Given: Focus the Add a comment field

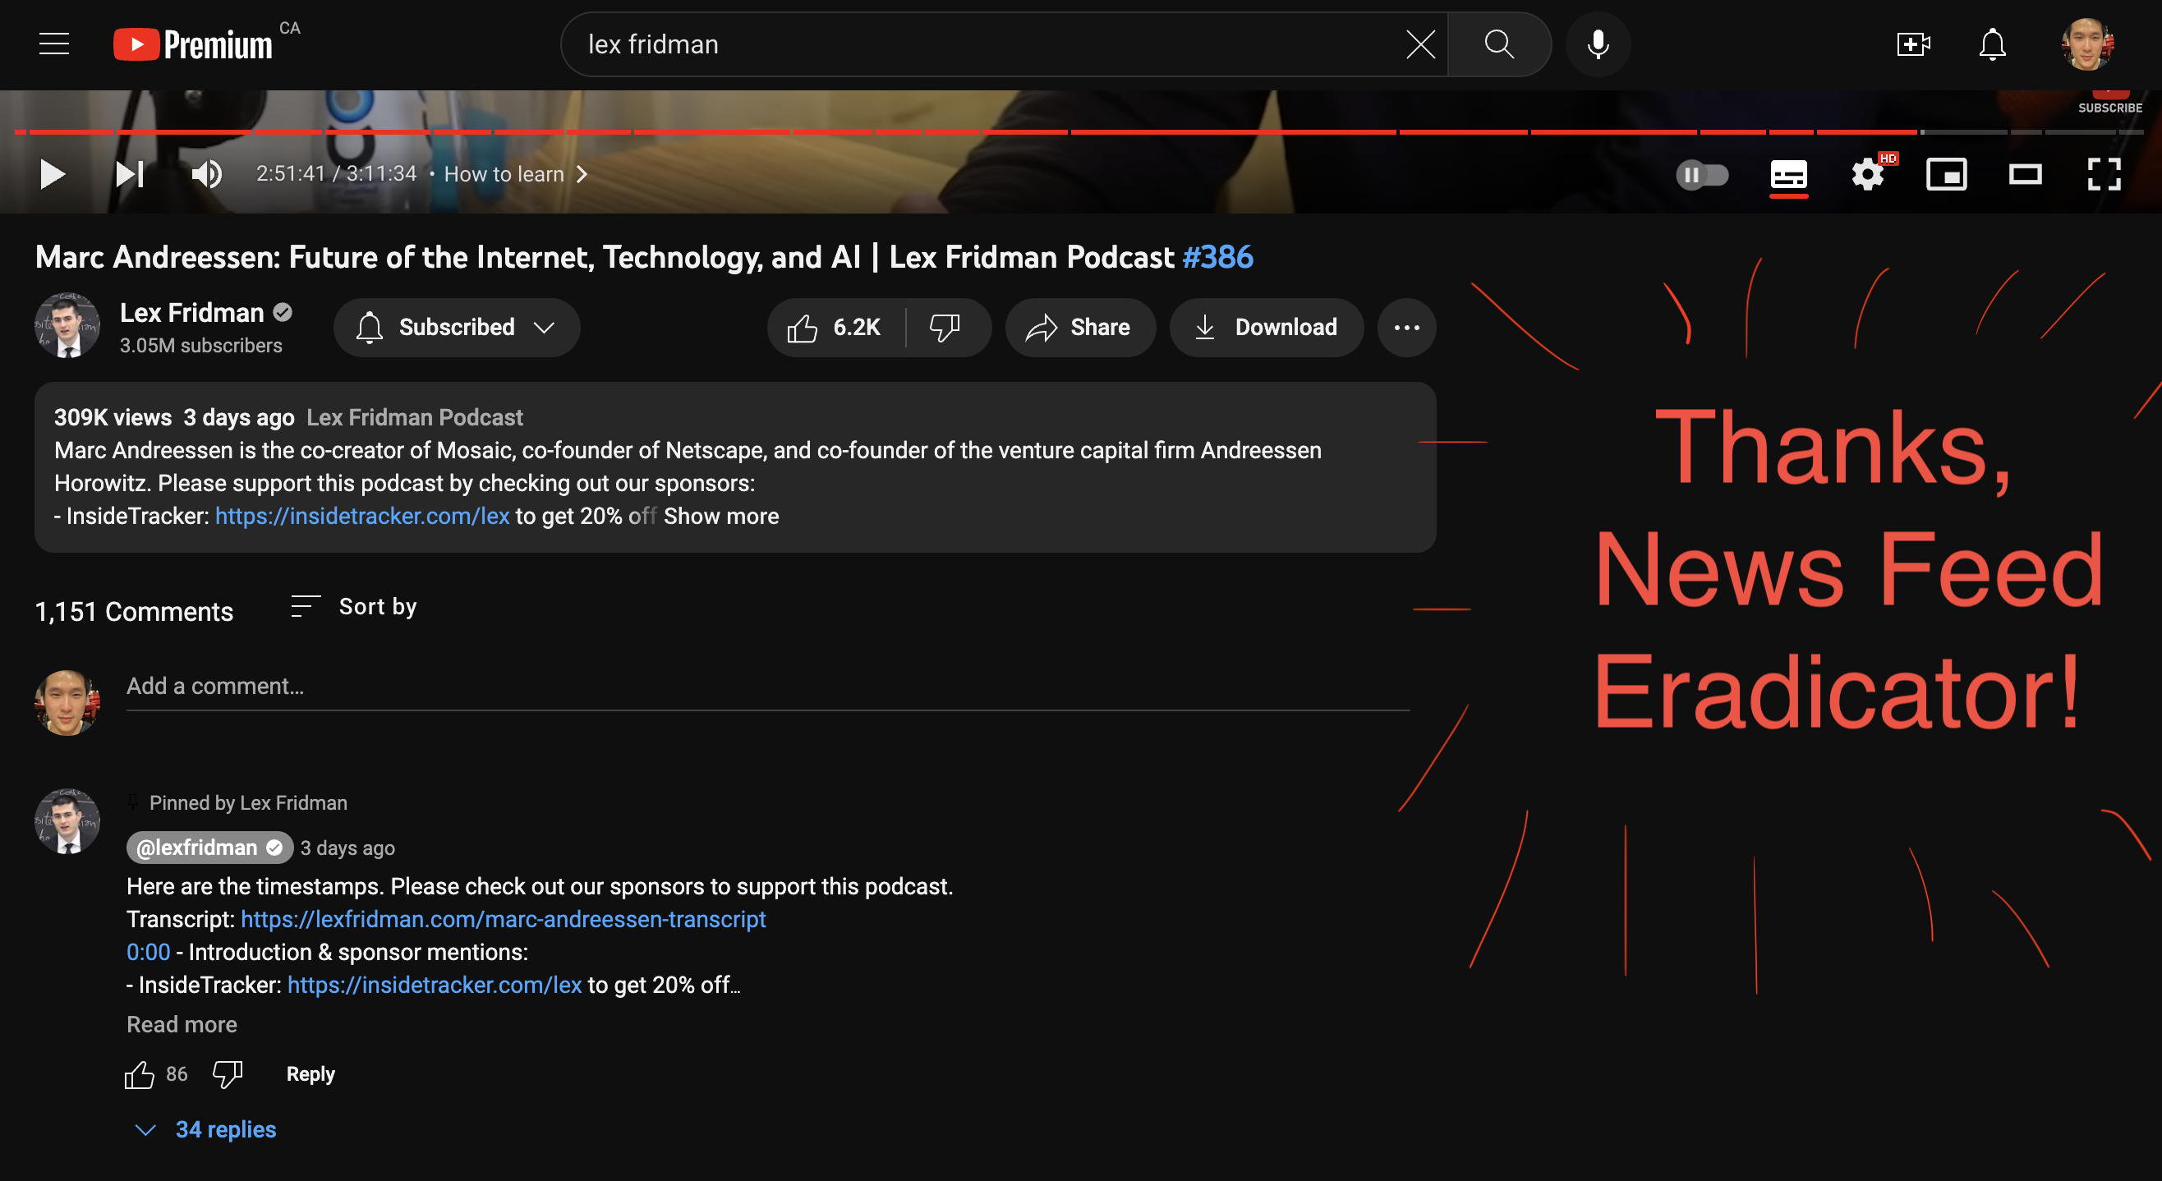Looking at the screenshot, I should [768, 687].
